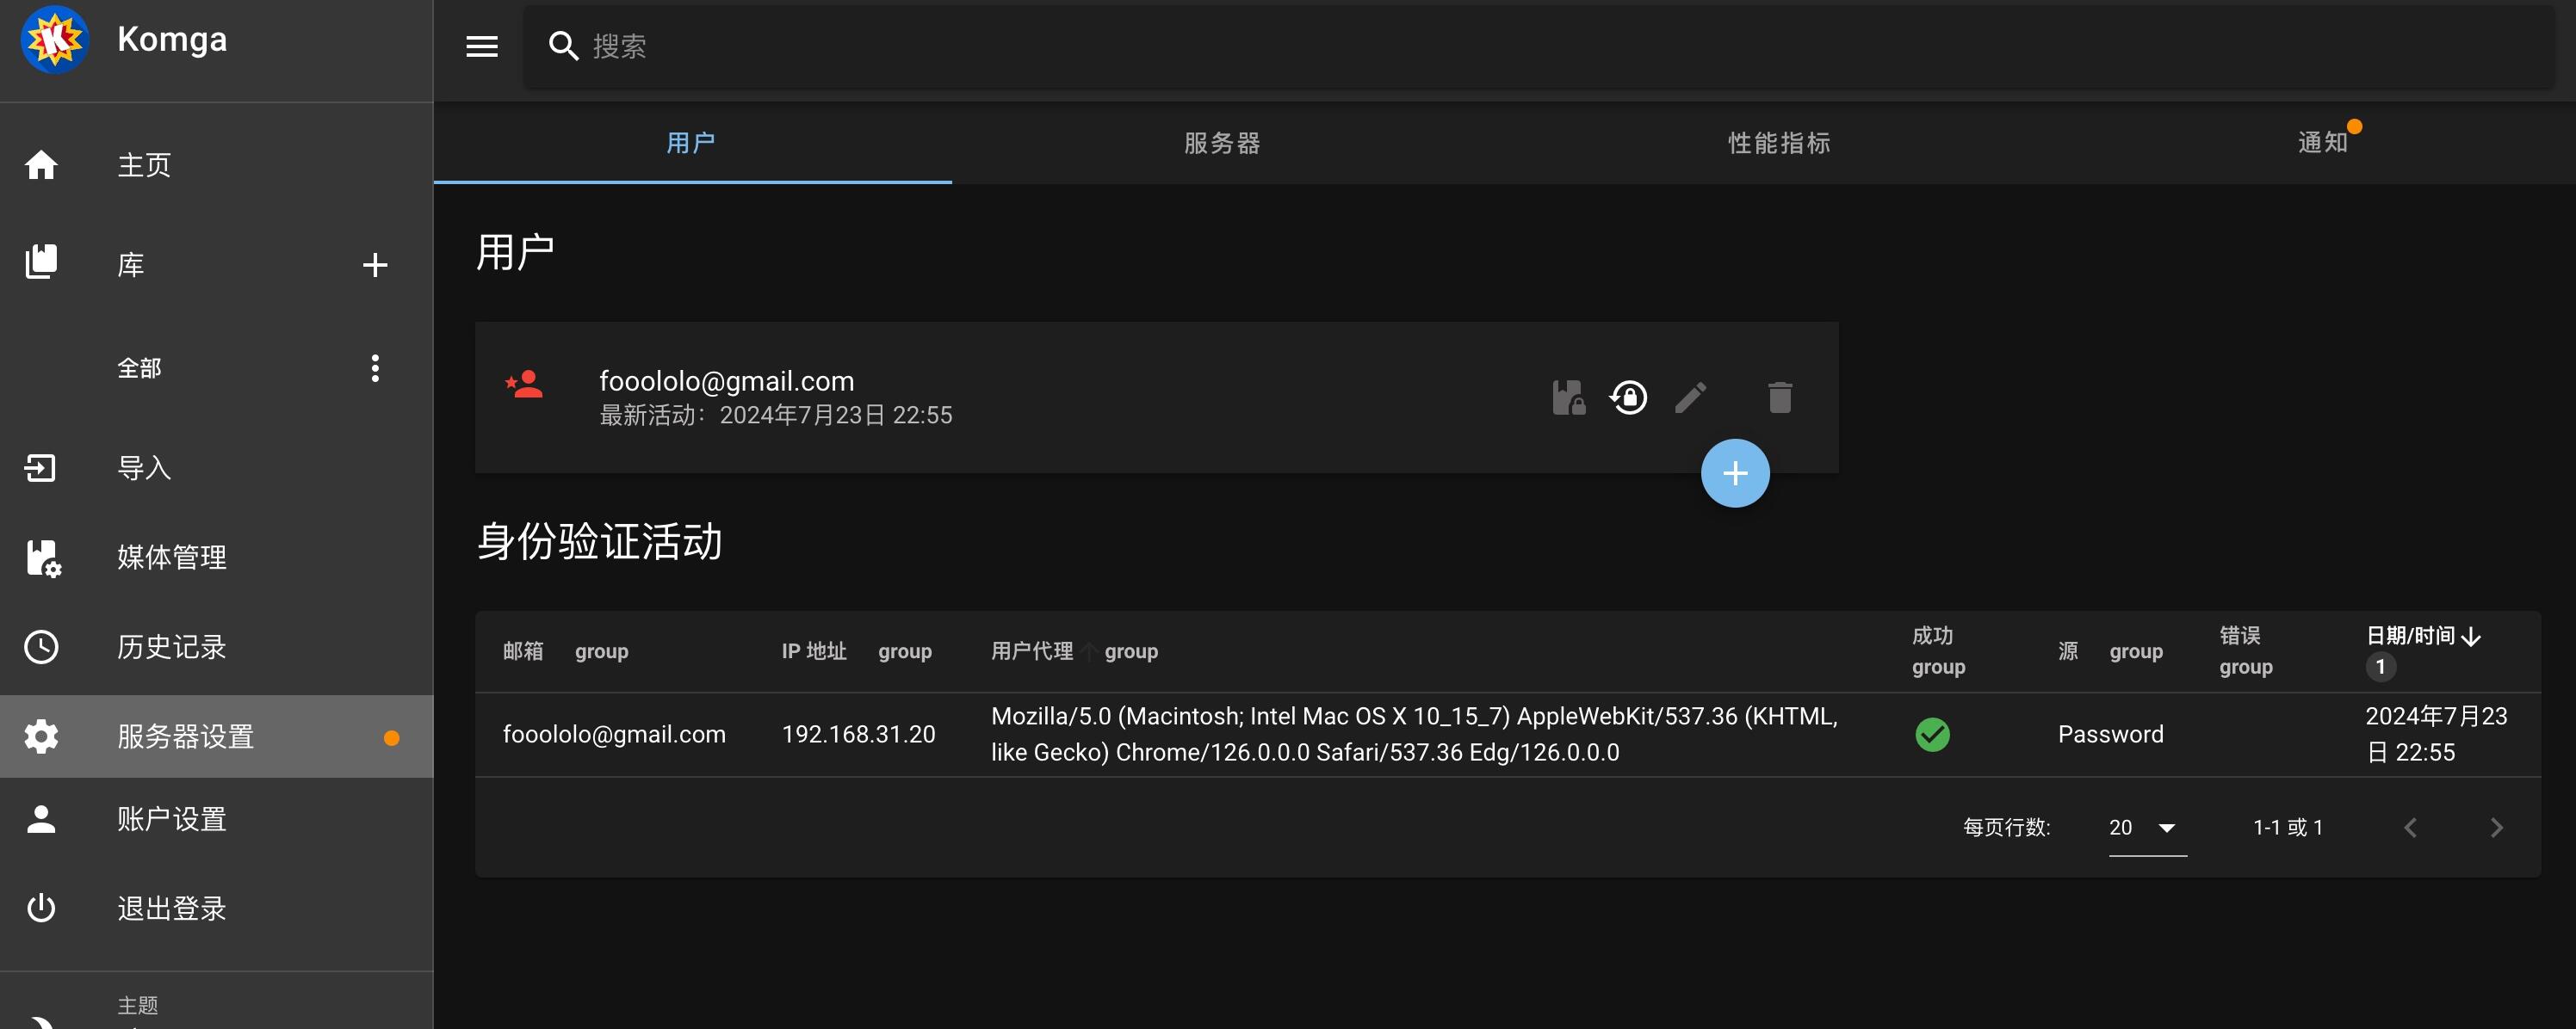Open the 性能指标 tab

point(1779,143)
